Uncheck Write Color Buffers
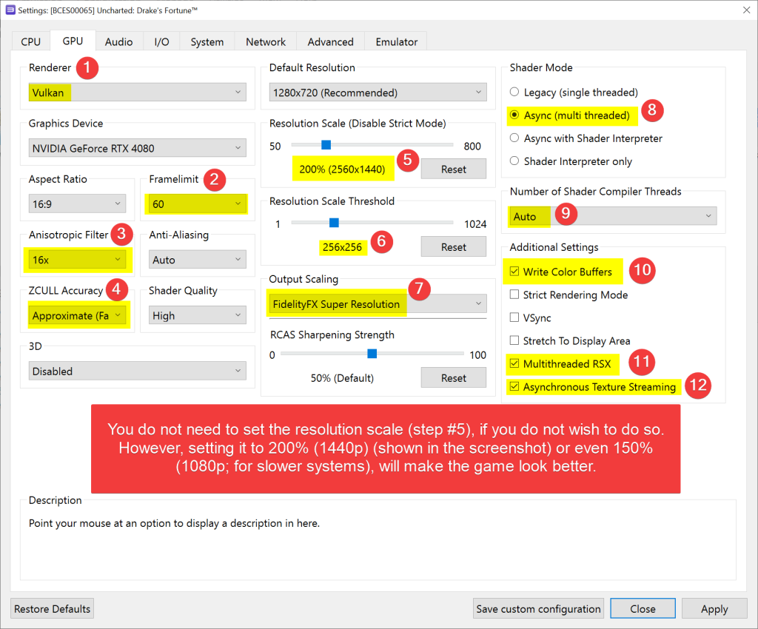758x629 pixels. [514, 272]
